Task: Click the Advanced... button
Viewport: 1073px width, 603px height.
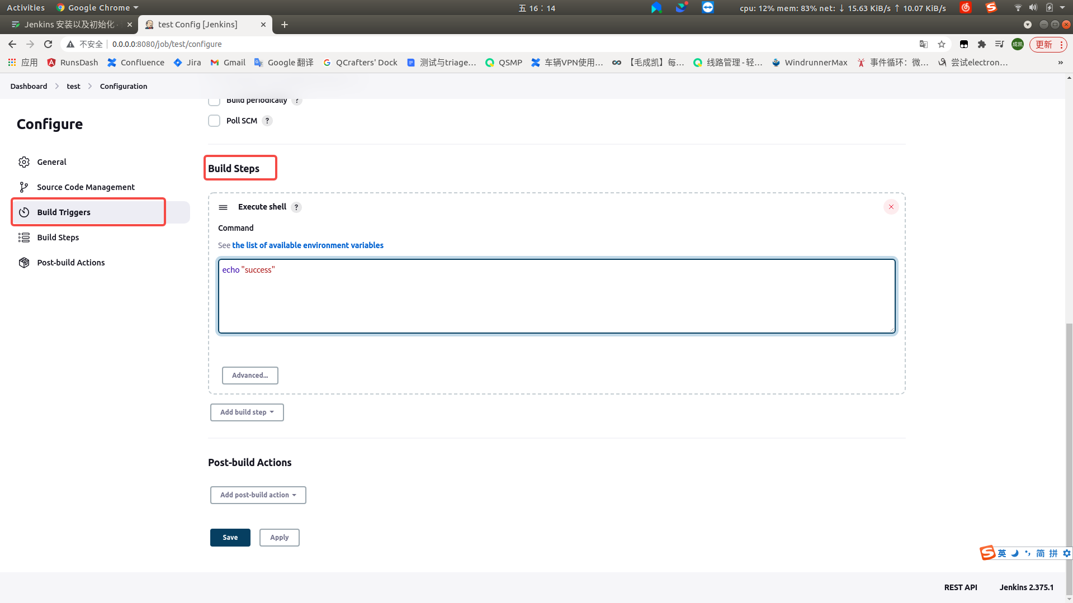Action: [x=250, y=376]
